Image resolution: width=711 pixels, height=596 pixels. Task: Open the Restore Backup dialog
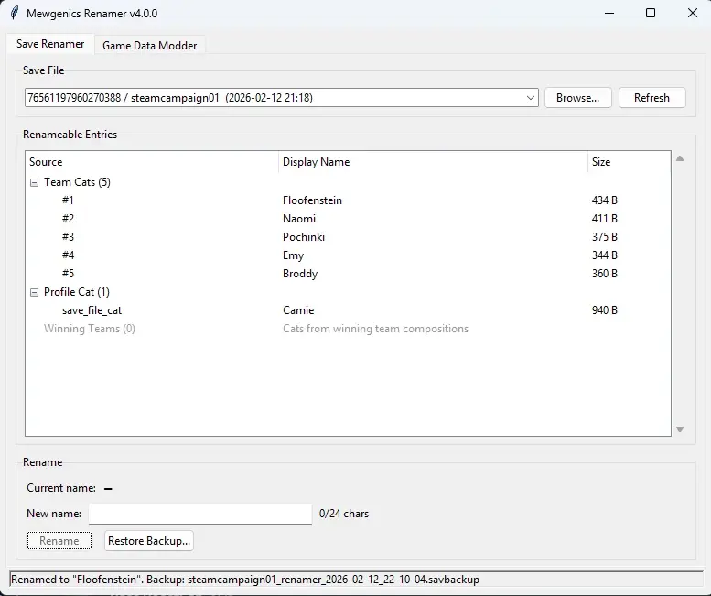[149, 541]
